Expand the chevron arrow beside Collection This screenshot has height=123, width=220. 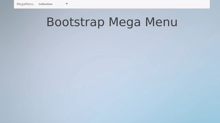click(67, 4)
